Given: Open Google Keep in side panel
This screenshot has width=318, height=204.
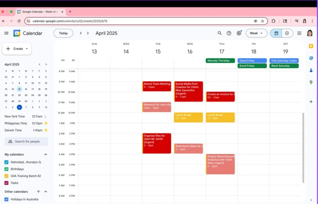Looking at the screenshot, I should click(x=311, y=46).
